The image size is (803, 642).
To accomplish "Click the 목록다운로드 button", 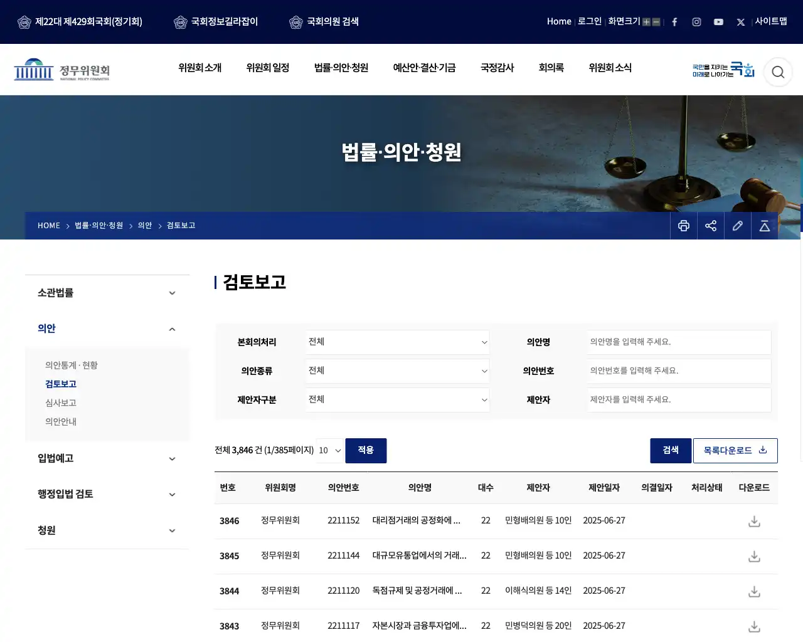I will [735, 451].
